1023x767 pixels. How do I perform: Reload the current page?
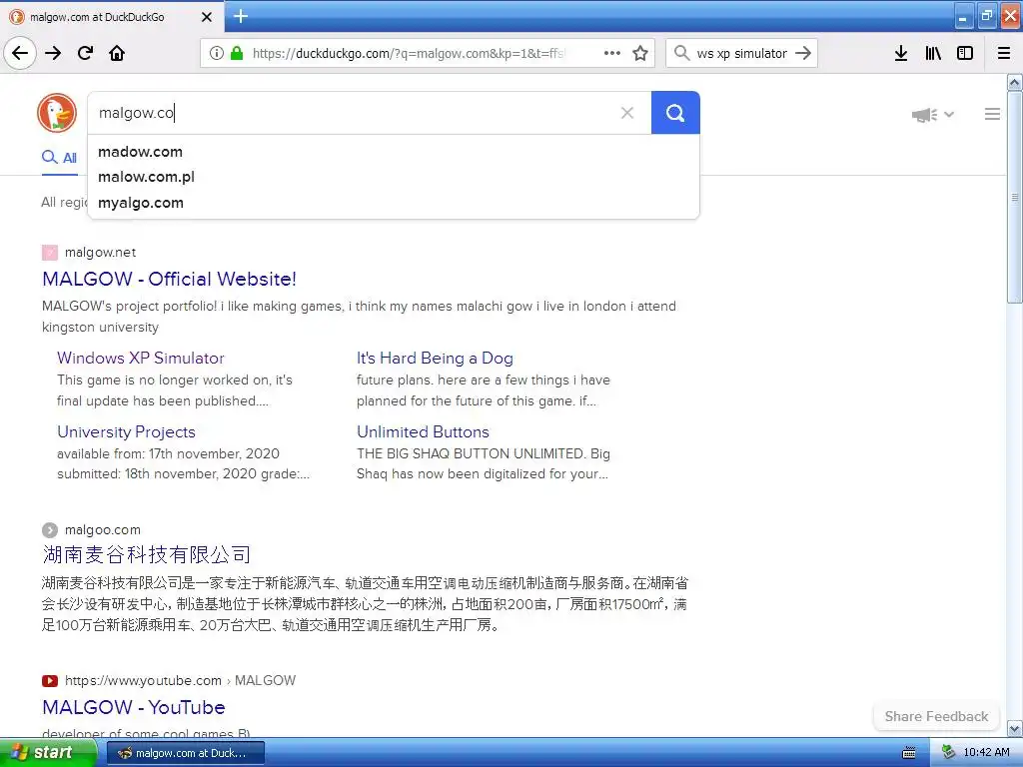point(85,53)
